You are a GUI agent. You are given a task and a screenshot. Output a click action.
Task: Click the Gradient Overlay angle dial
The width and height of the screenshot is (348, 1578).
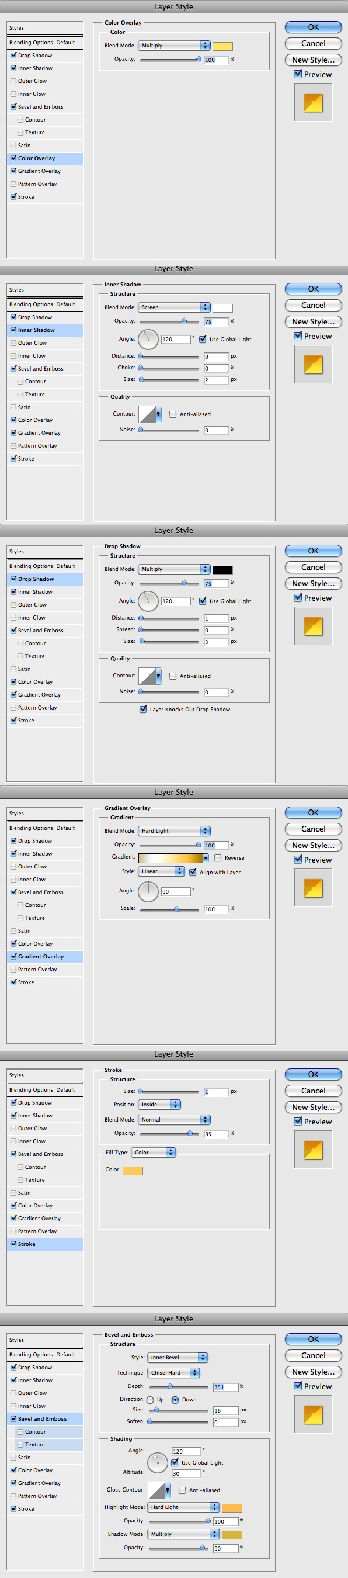click(x=148, y=891)
